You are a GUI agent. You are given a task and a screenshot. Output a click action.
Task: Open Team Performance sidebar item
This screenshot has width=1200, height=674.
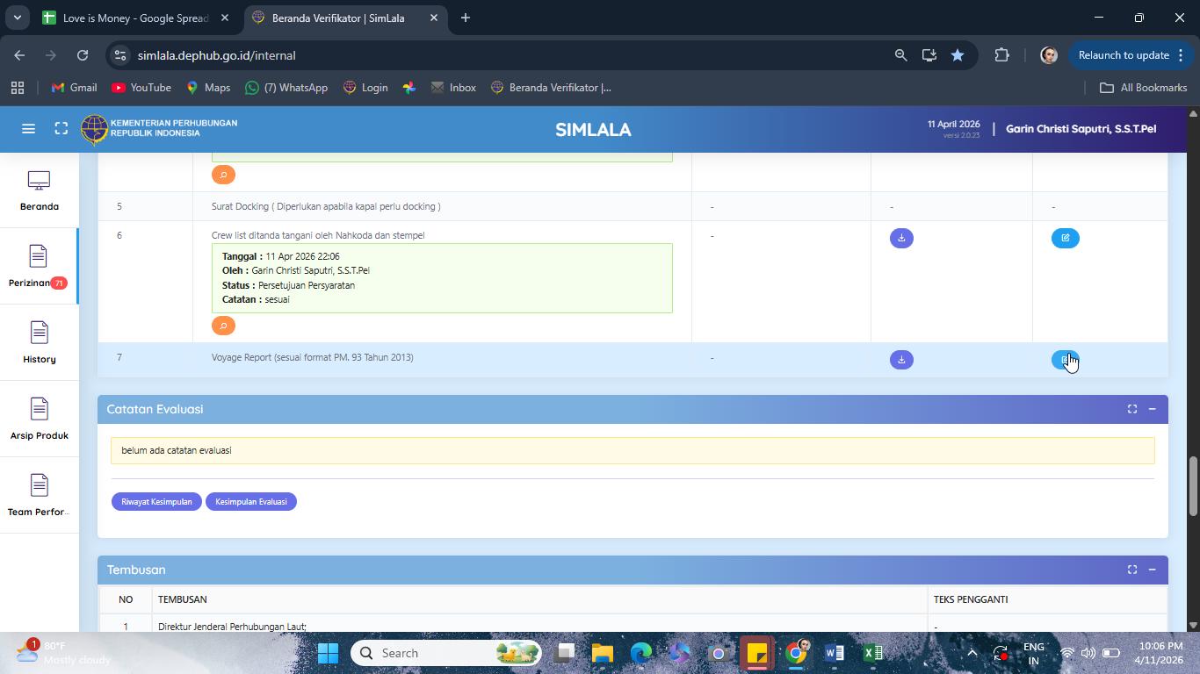point(39,495)
